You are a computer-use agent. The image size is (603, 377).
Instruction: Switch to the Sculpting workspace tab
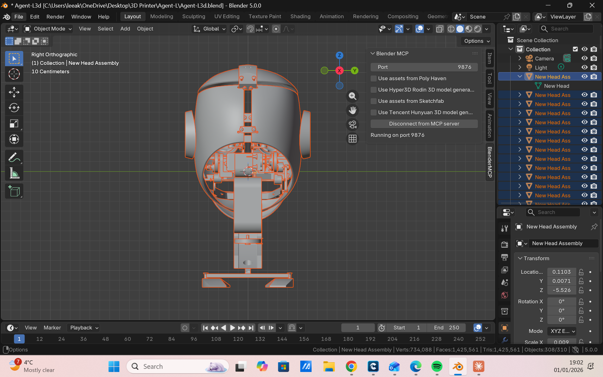point(193,17)
